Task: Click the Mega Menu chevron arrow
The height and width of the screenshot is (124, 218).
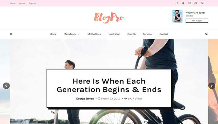Action: 78,34
